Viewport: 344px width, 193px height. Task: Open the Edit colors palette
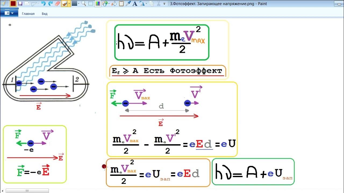(x=98, y=3)
